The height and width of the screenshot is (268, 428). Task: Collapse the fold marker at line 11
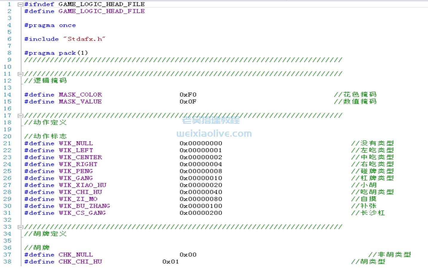(20, 74)
